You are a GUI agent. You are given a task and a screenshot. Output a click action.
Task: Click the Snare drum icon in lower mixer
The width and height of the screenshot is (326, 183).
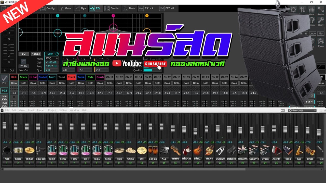(x=18, y=150)
